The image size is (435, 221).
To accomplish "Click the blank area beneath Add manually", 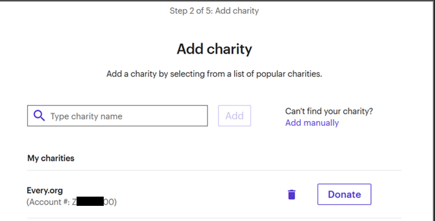I will (x=326, y=144).
